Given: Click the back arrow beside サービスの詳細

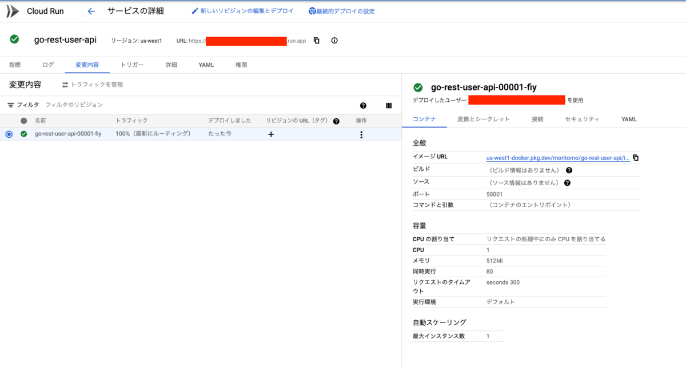Looking at the screenshot, I should [x=91, y=10].
